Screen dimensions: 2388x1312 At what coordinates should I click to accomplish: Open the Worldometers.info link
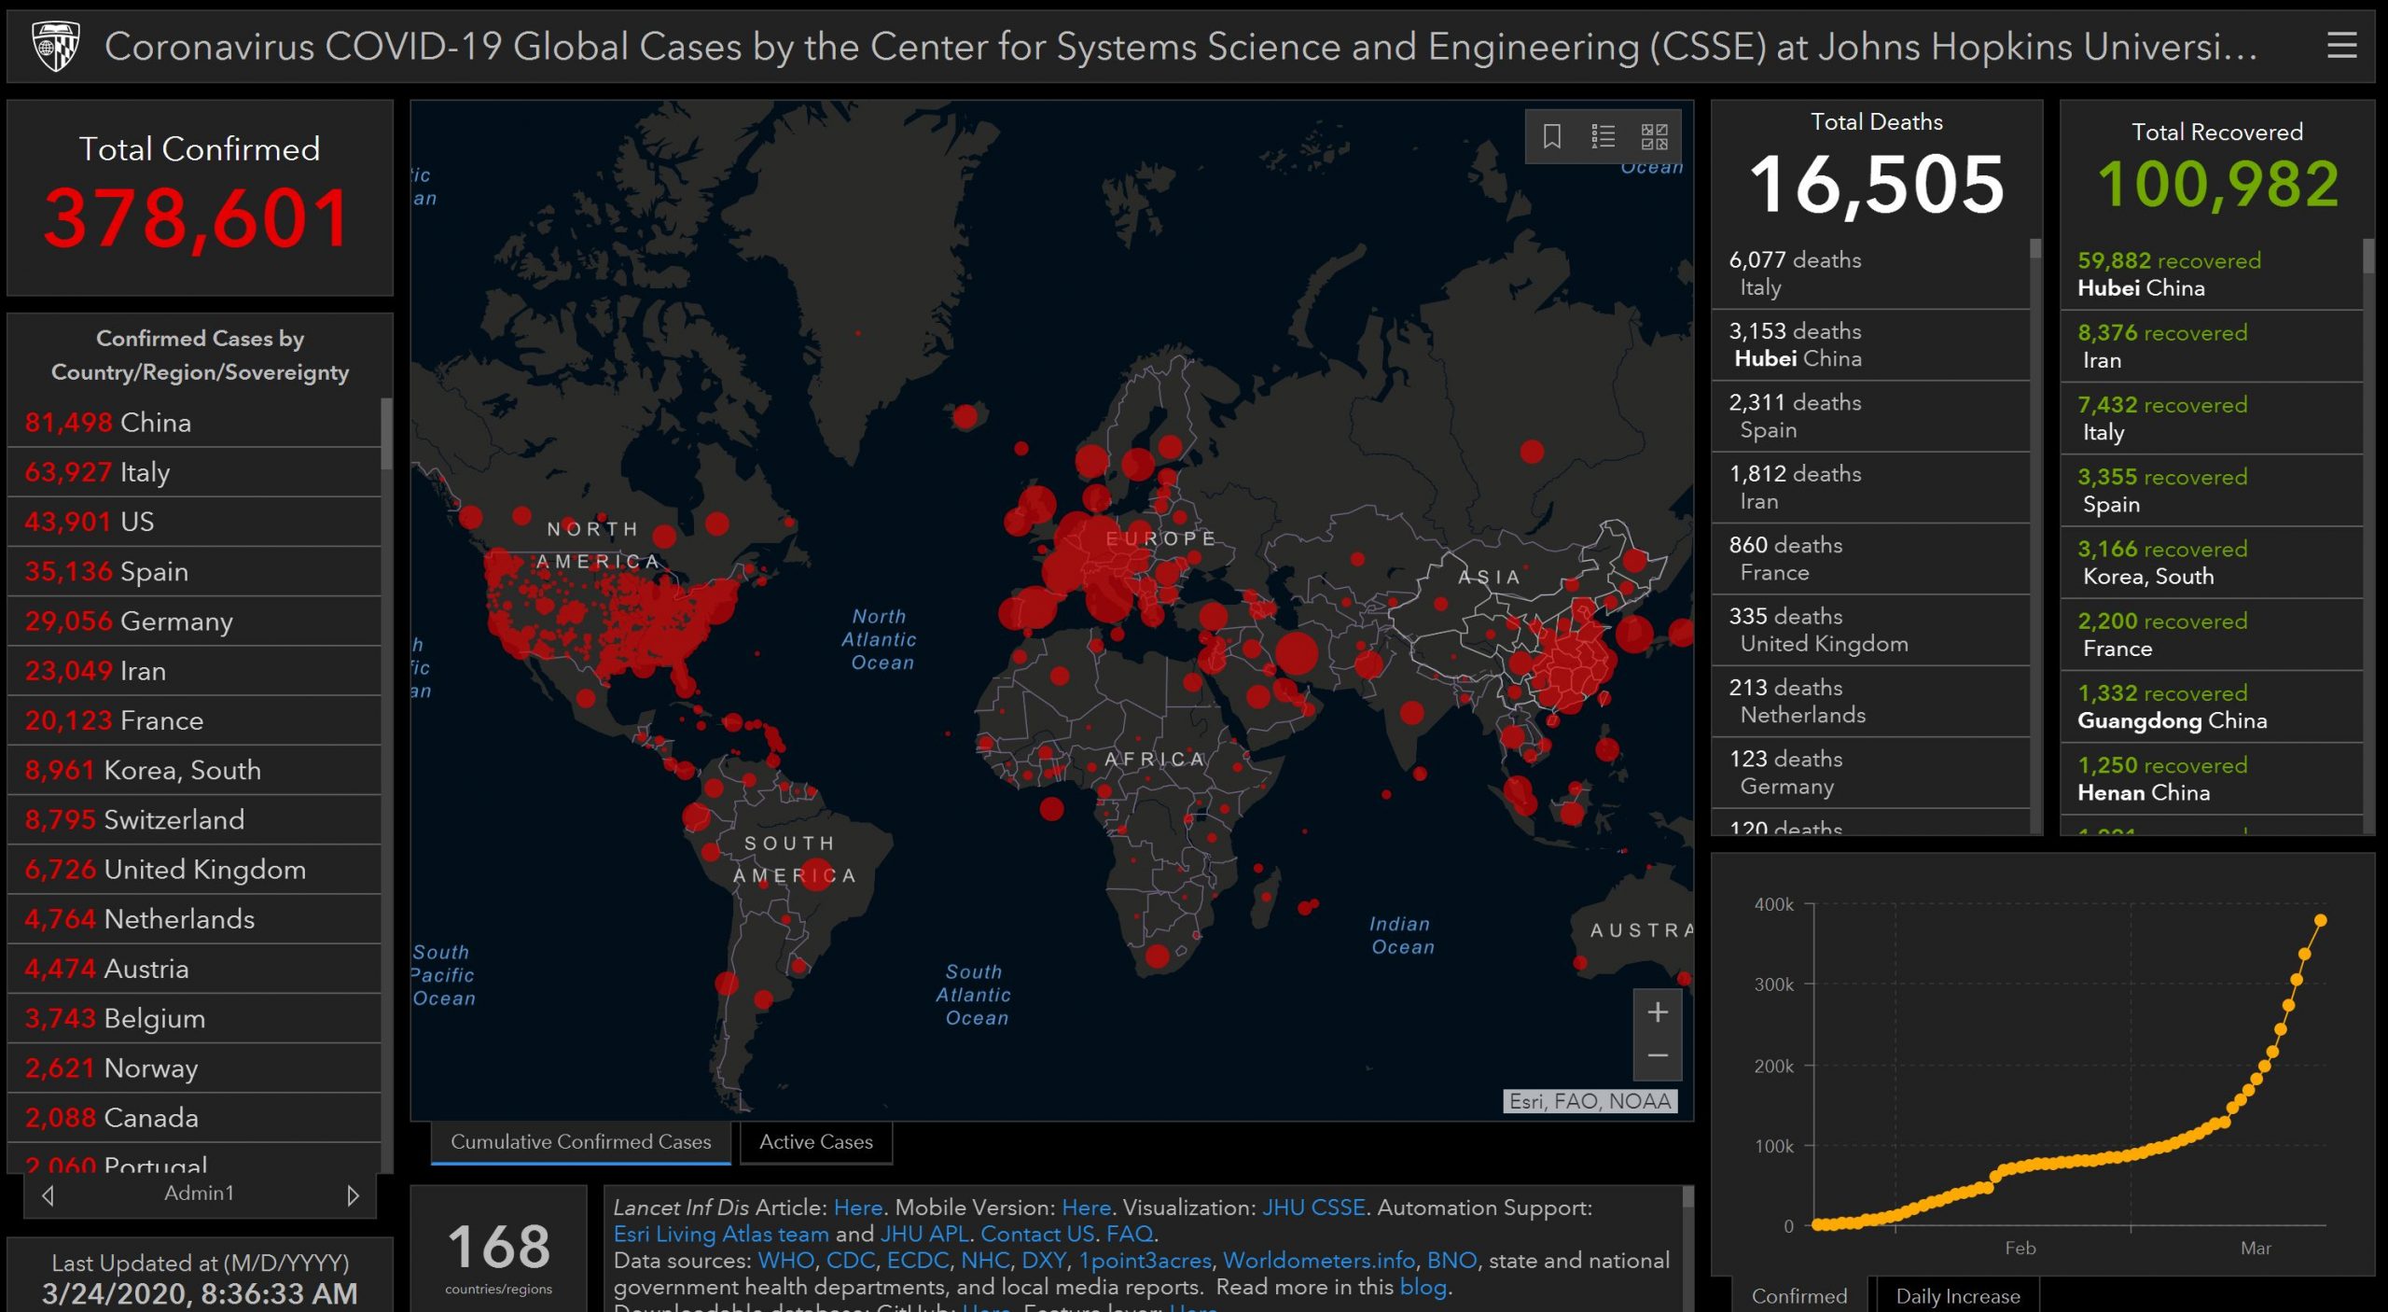point(1319,1260)
